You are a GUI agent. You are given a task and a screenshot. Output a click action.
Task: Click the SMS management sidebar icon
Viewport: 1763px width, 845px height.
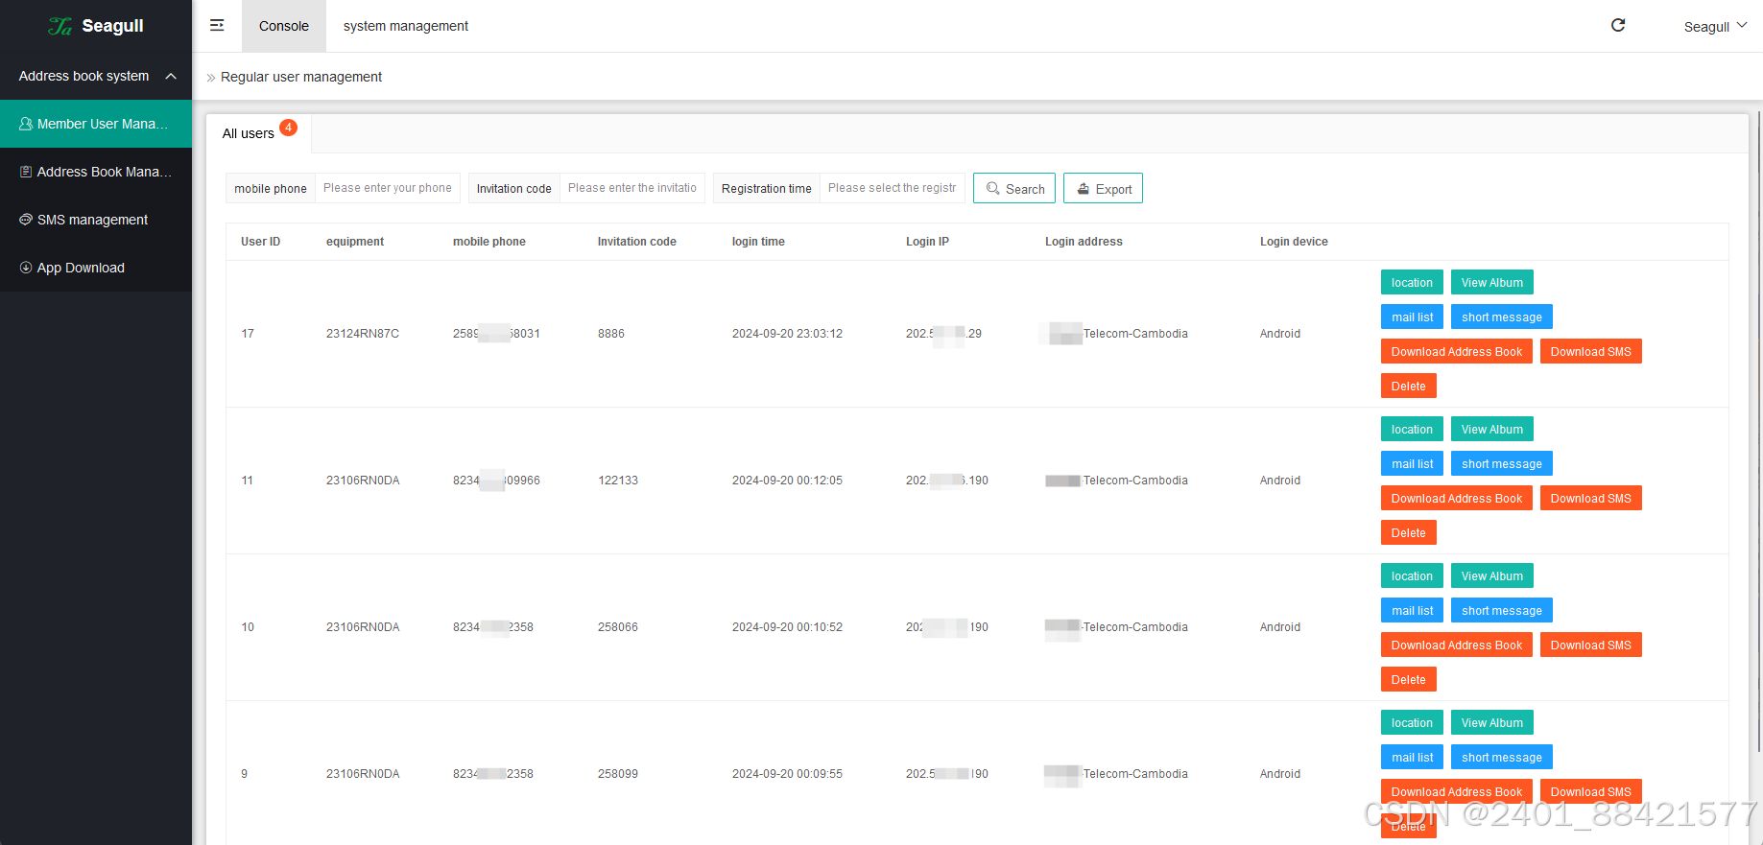(x=26, y=220)
